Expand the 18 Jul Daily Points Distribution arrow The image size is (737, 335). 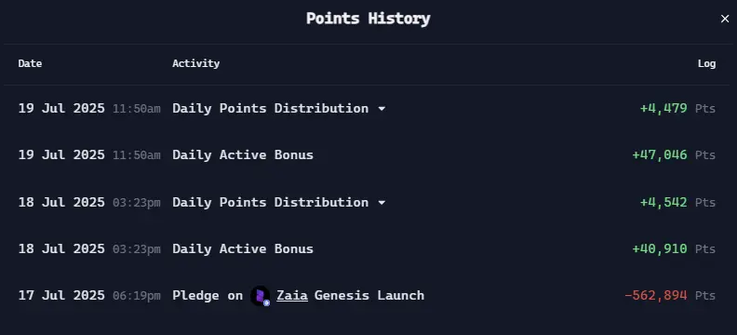(382, 203)
